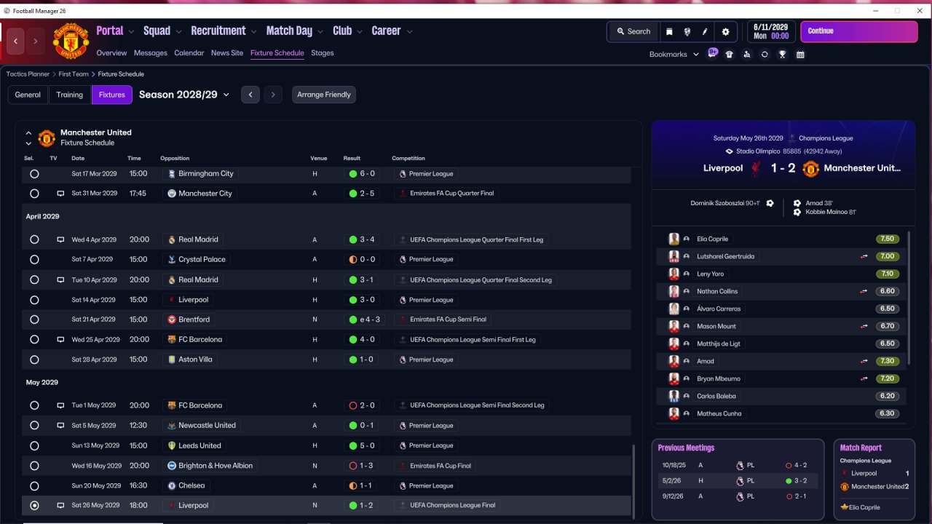Open the settings gear icon

(x=725, y=31)
